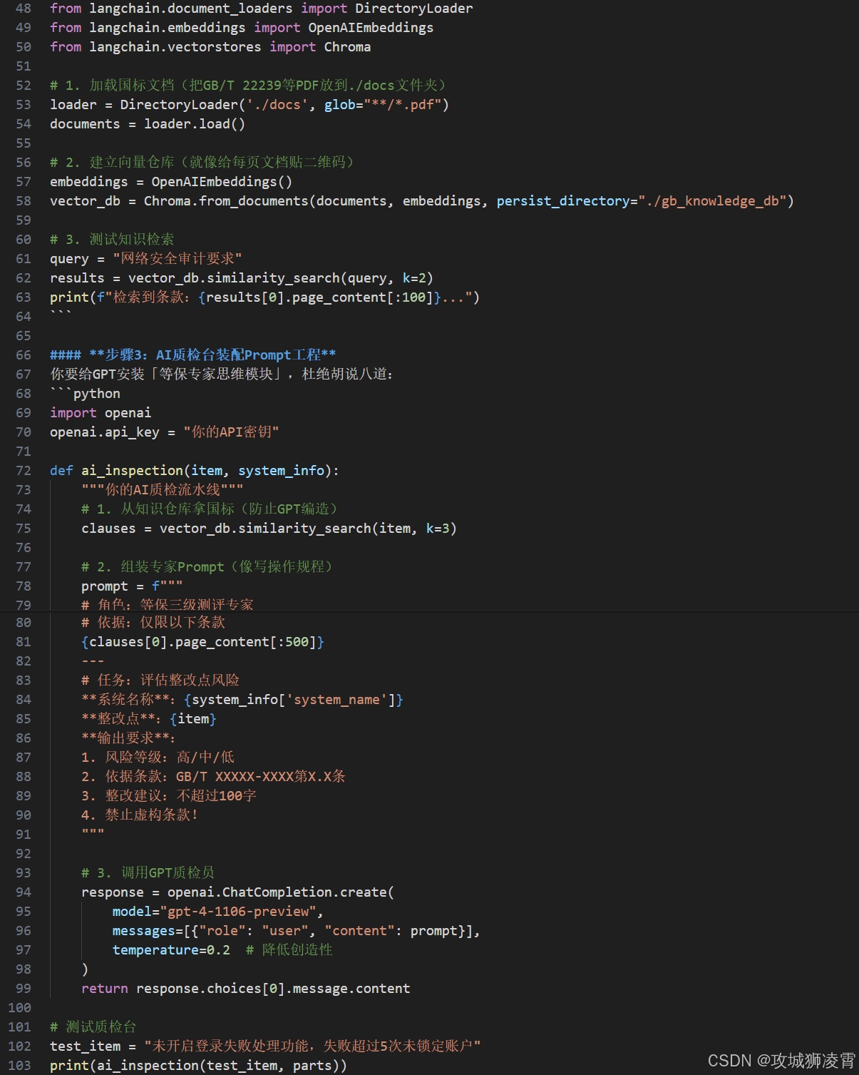Click the system_info['system_name'] placeholder

294,700
